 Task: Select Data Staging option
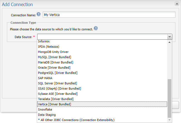(x=102, y=115)
